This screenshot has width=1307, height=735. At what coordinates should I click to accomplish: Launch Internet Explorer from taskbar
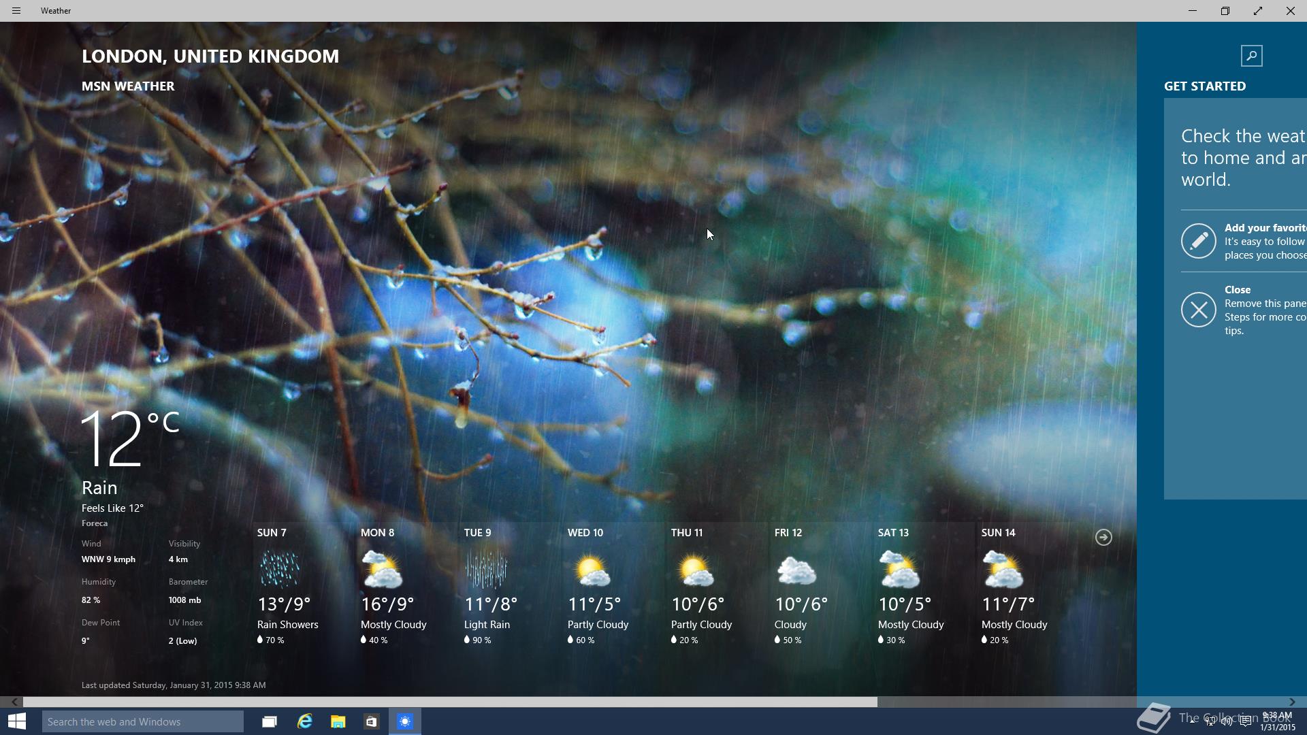[x=304, y=721]
